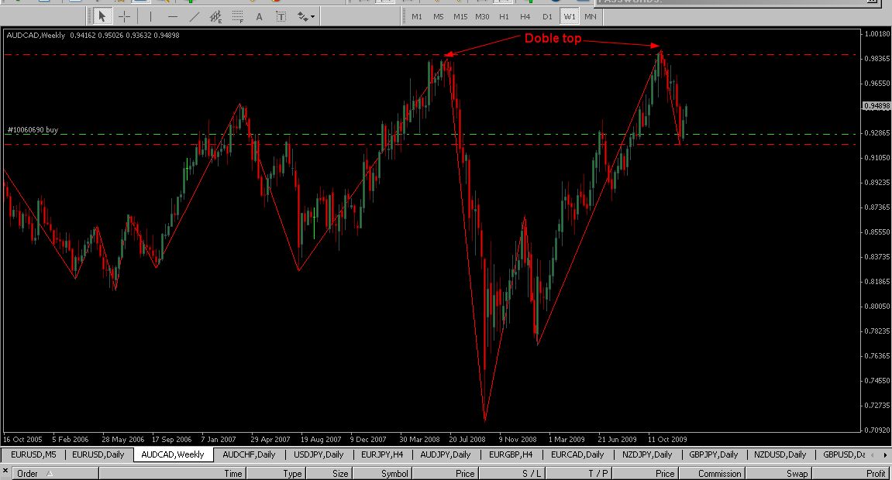Viewport: 892px width, 480px height.
Task: Enable the D1 daily timeframe
Action: 547,16
